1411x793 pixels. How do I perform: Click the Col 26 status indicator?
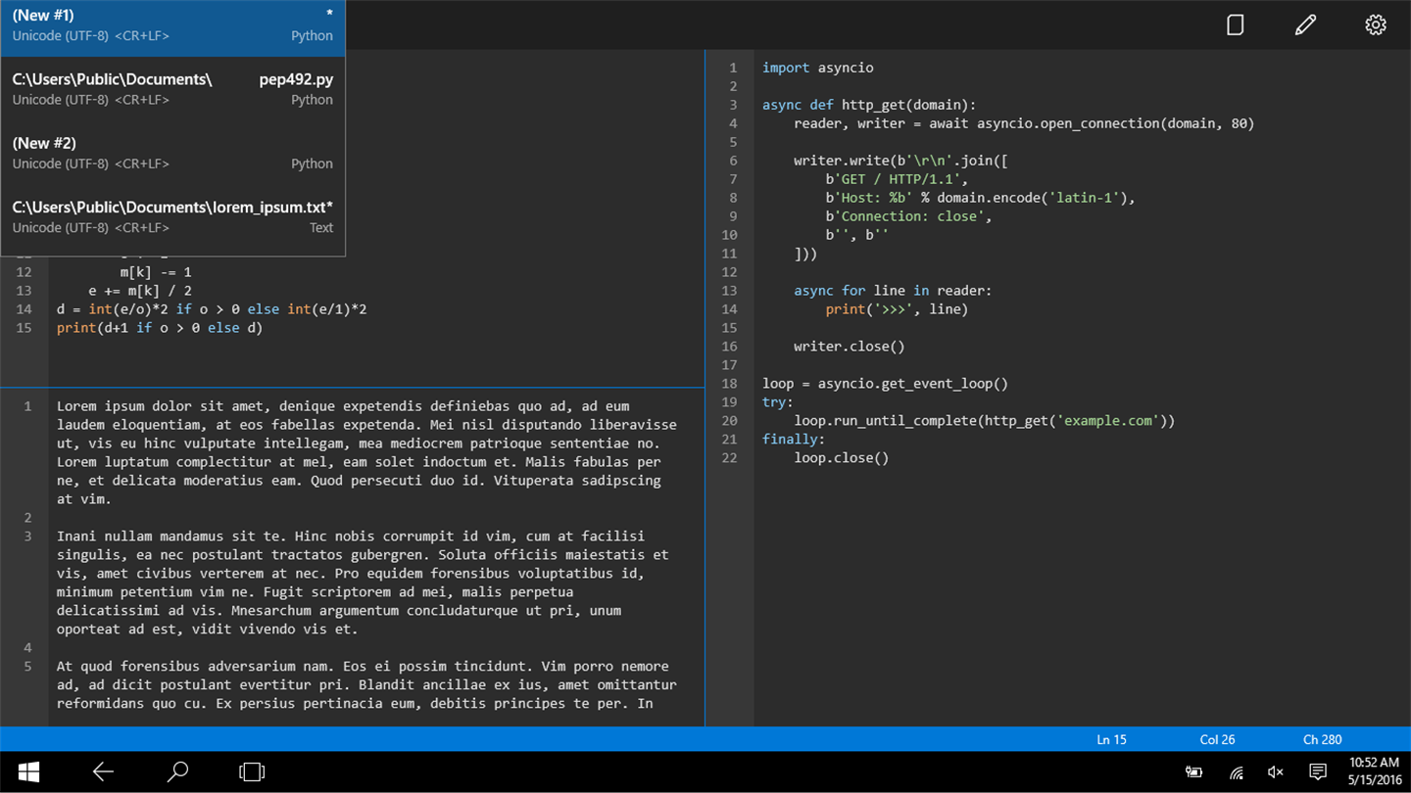[1217, 740]
